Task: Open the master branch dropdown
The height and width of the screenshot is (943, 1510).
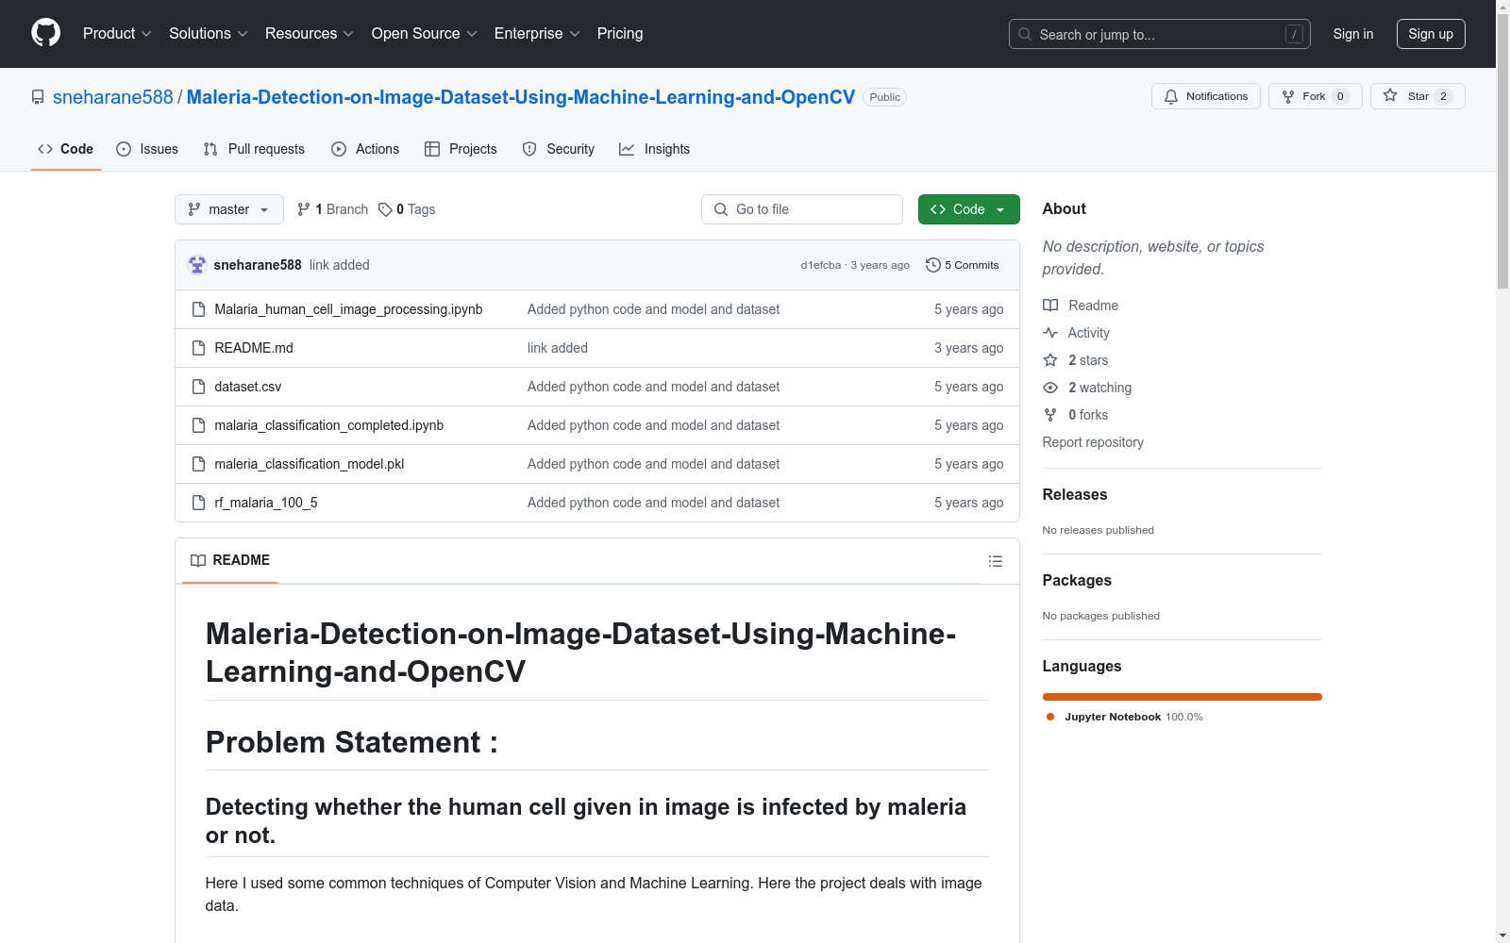Action: pos(229,209)
